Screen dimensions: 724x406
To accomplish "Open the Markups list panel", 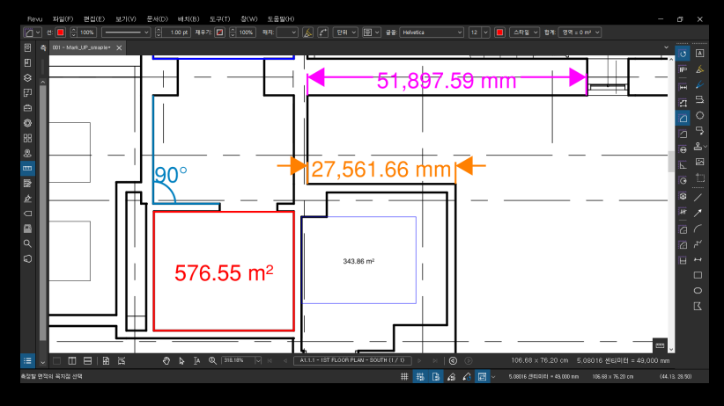I will click(27, 361).
